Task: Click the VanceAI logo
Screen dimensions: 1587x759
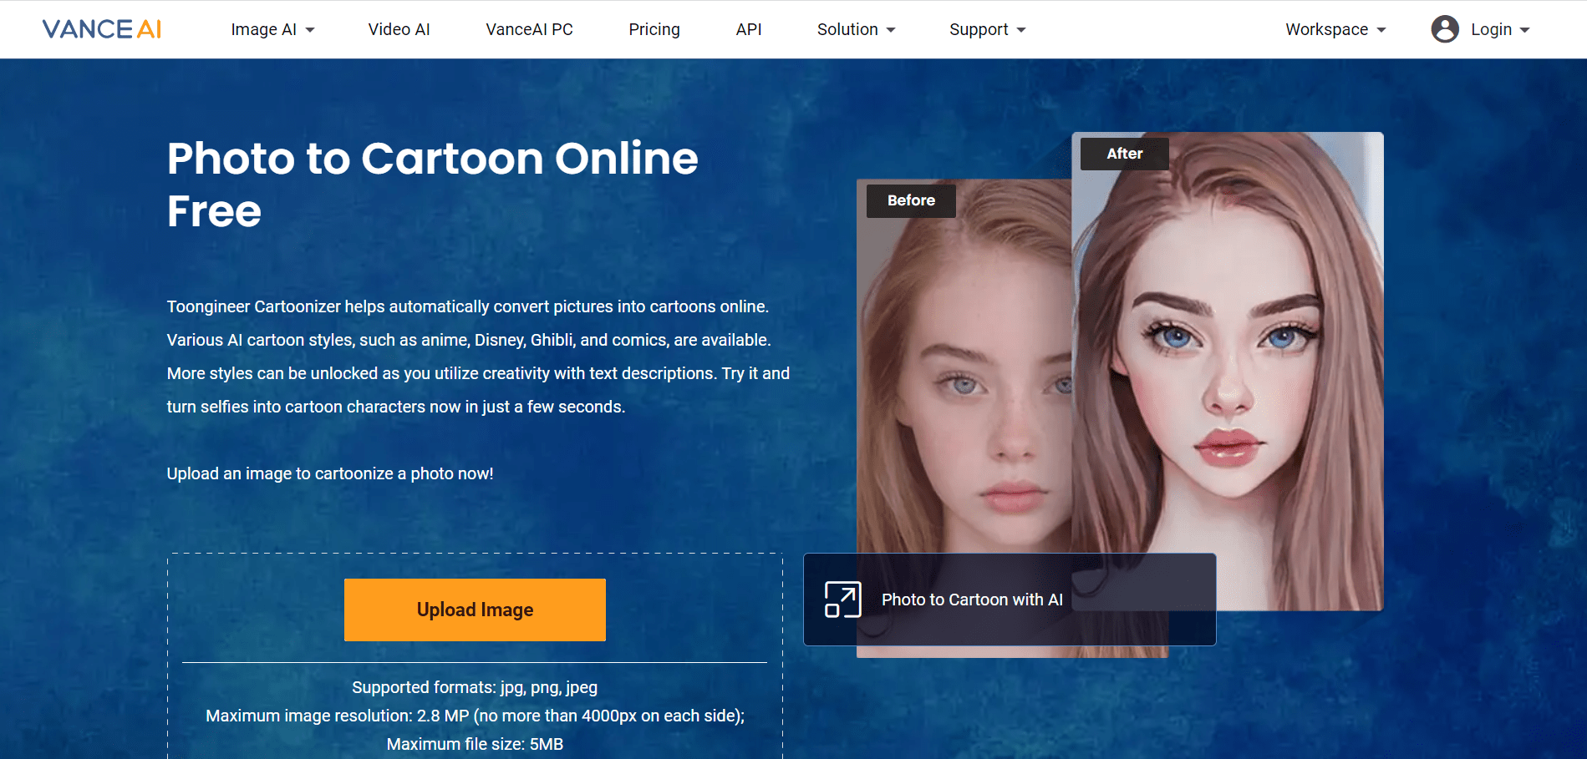Action: 101,29
